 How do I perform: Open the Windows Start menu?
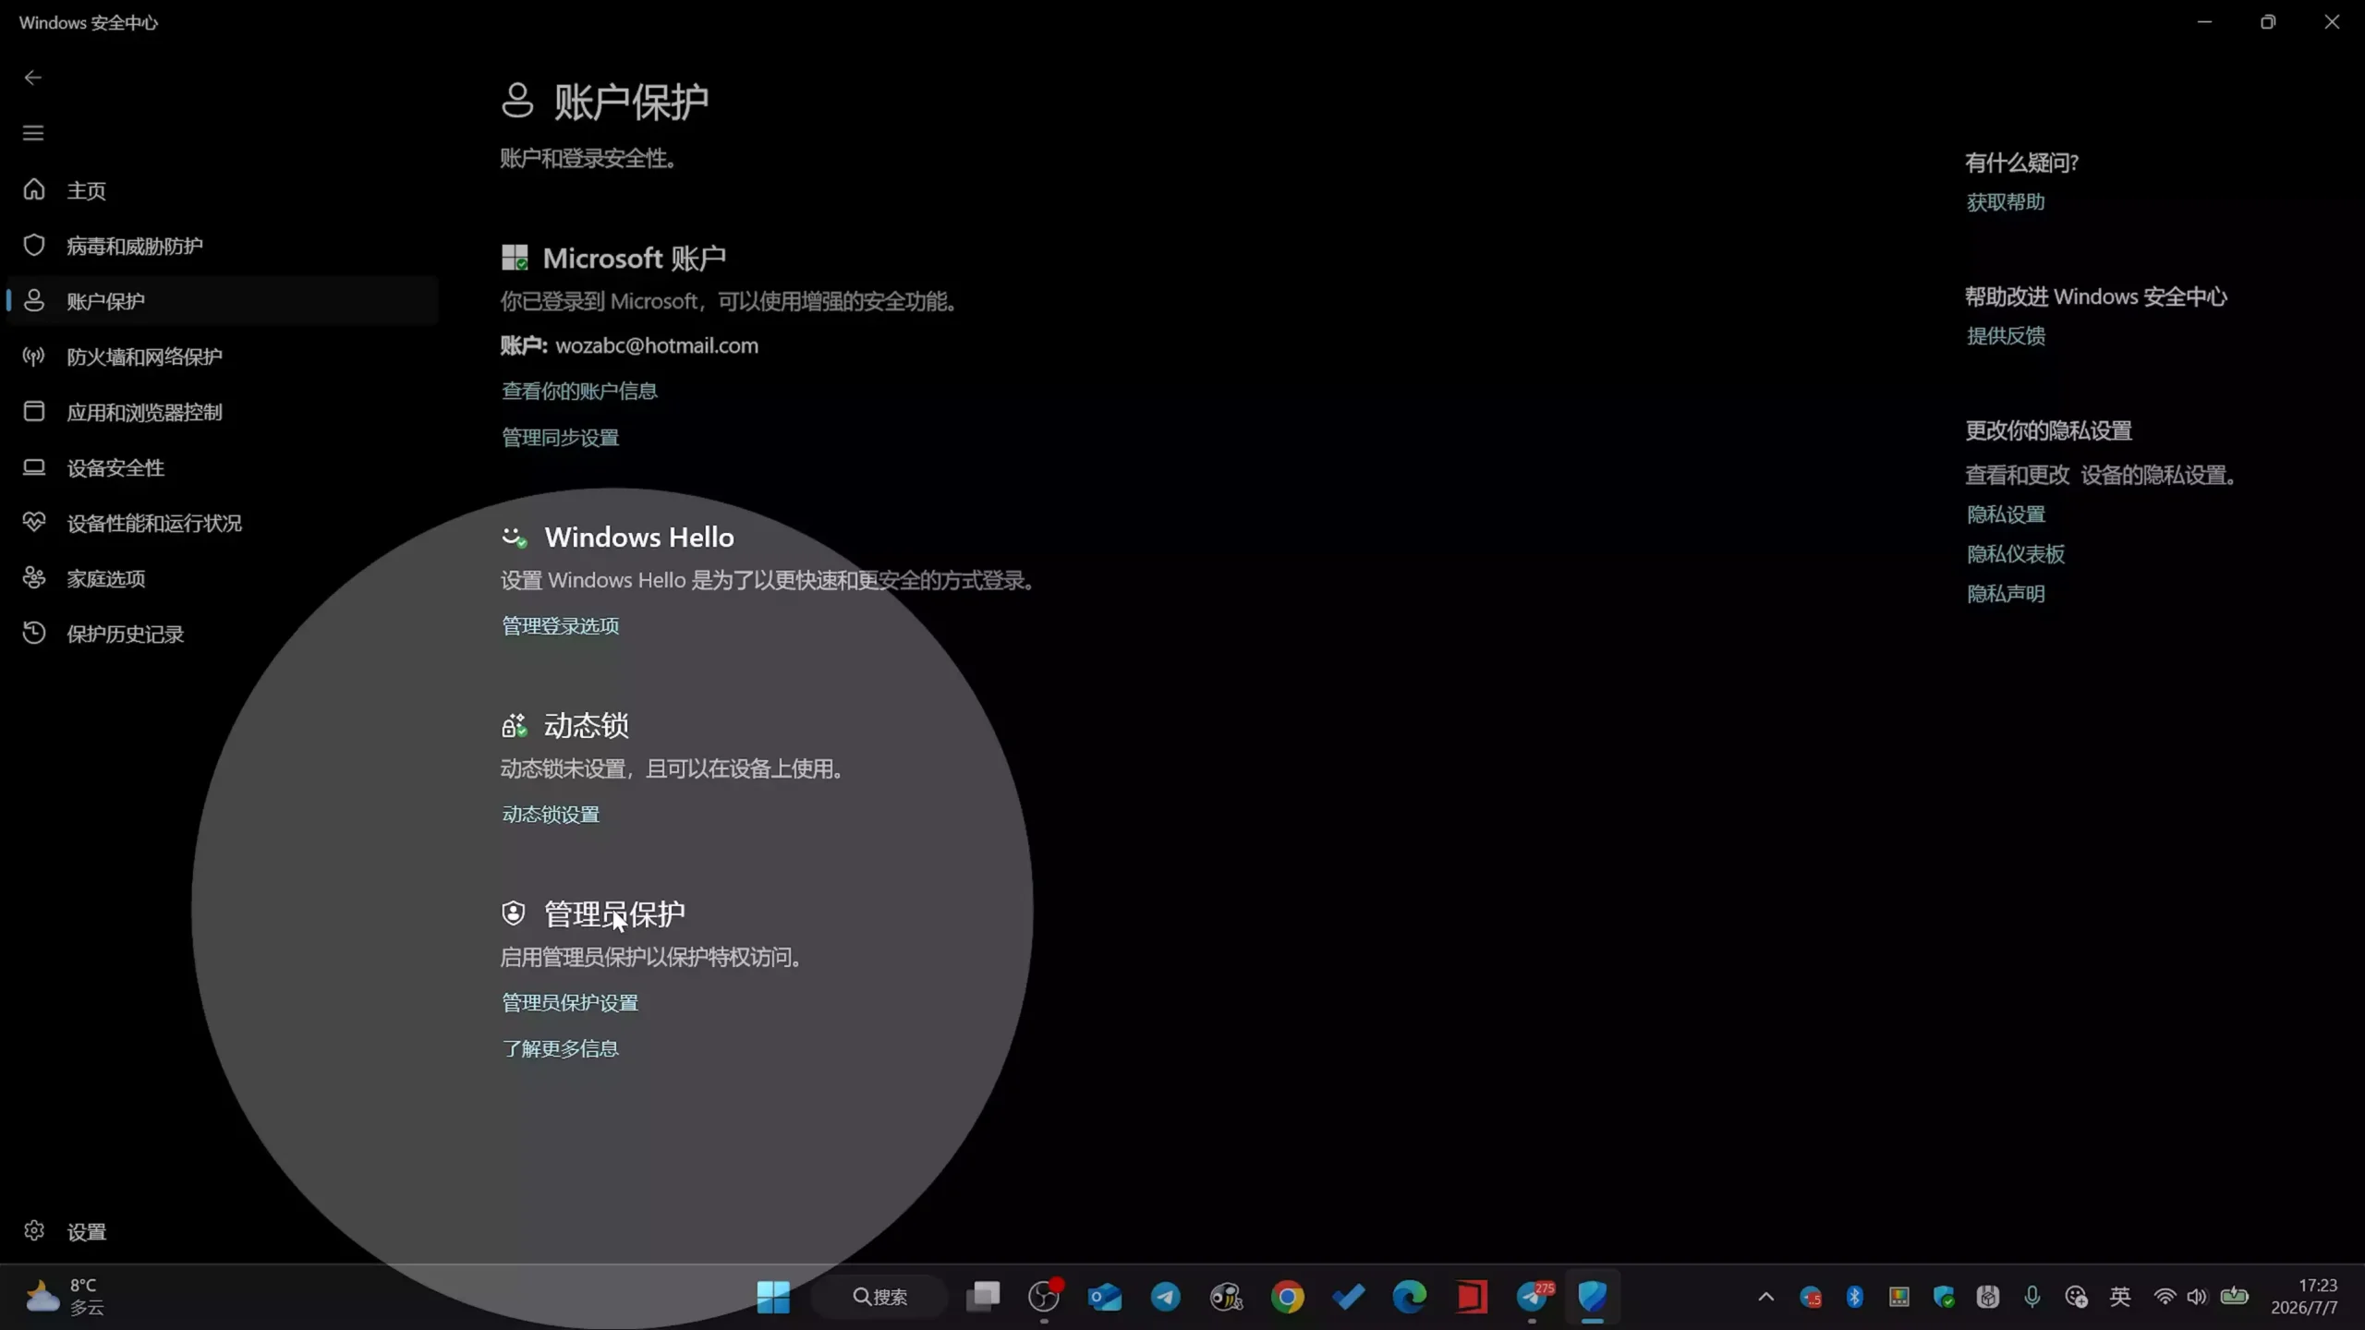[773, 1297]
